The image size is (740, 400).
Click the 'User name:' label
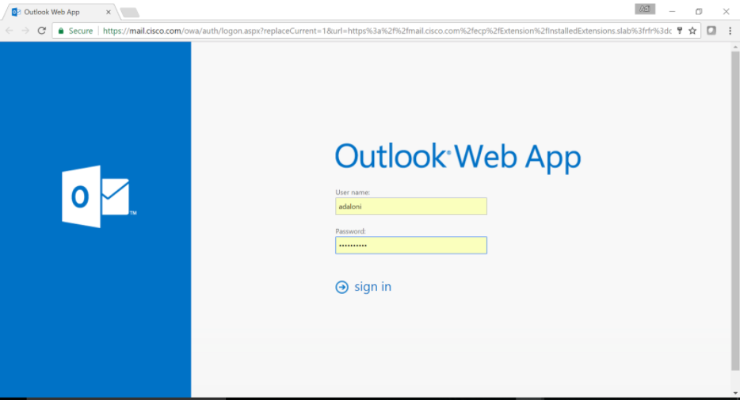click(x=353, y=192)
